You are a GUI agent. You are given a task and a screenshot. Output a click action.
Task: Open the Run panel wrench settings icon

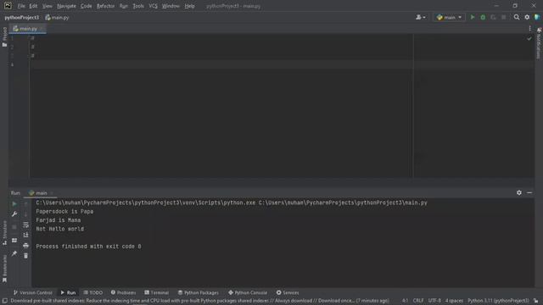click(14, 214)
